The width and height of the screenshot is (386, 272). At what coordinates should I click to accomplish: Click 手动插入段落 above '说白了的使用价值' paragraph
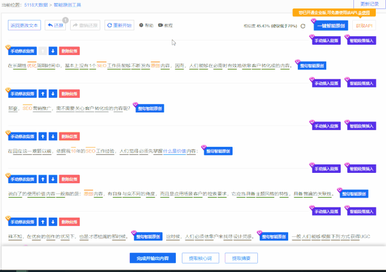point(326,169)
